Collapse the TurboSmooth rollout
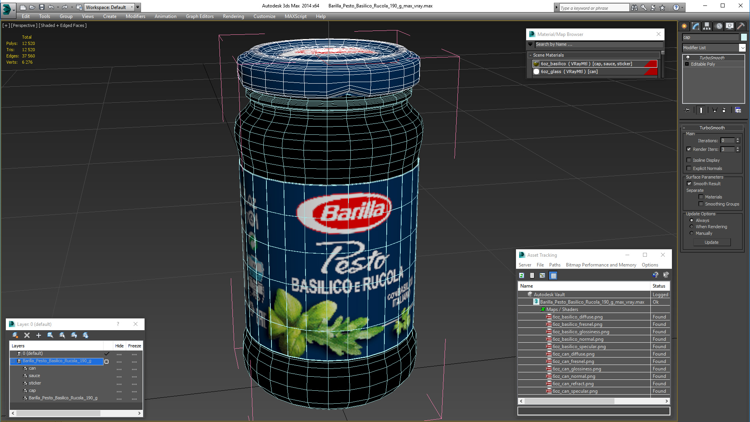Viewport: 750px width, 422px height. pos(684,128)
